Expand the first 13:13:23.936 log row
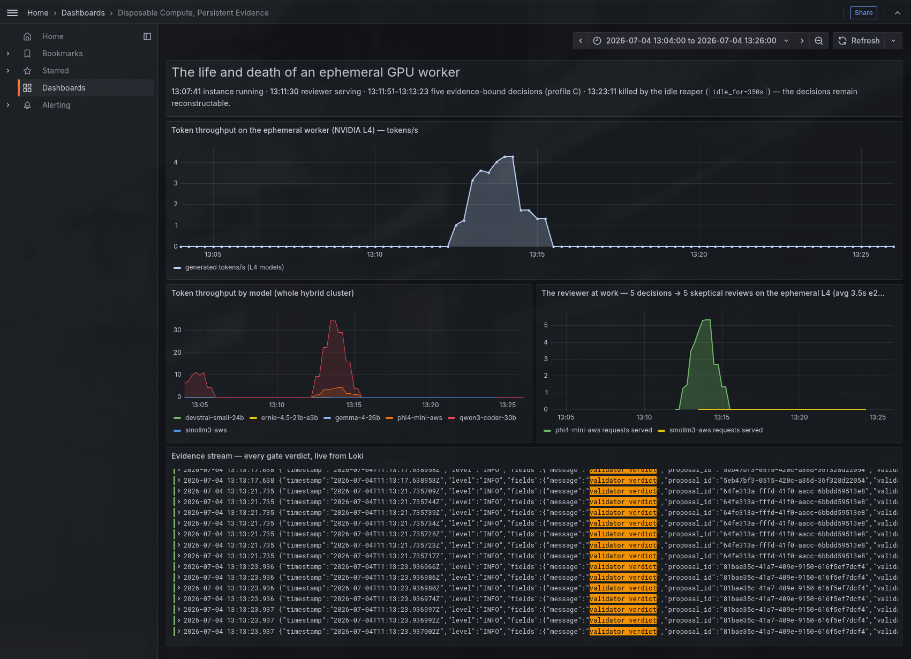This screenshot has width=911, height=659. tap(179, 567)
